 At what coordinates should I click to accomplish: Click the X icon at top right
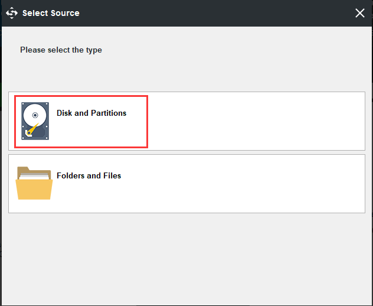(360, 13)
